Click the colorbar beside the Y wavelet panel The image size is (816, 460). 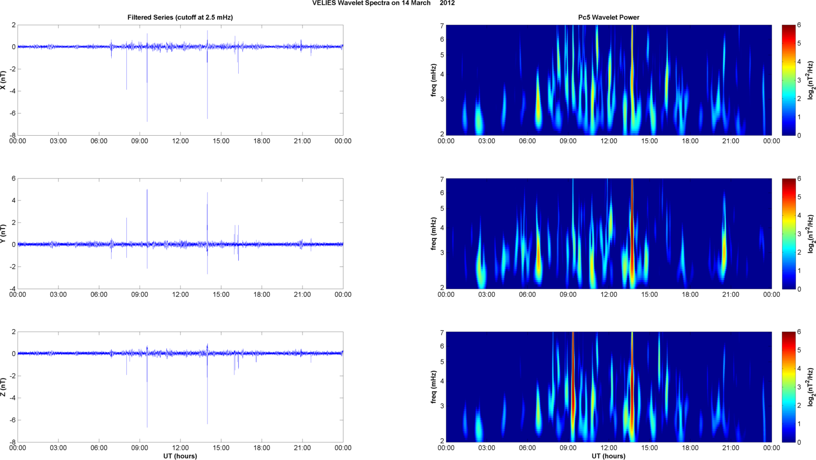pyautogui.click(x=788, y=234)
